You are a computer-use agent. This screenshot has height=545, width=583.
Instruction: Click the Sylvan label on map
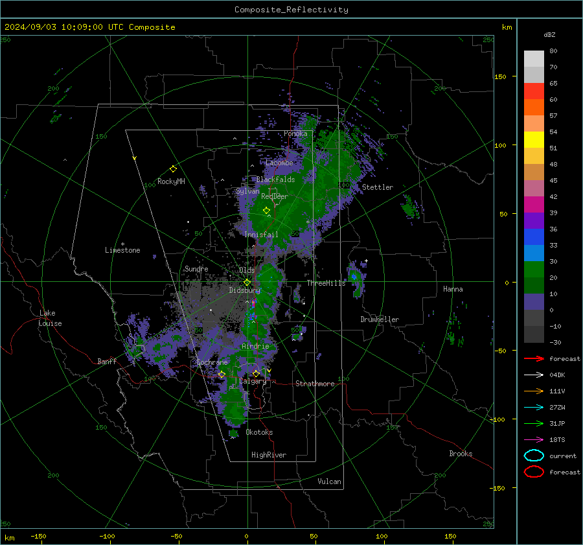(x=247, y=191)
